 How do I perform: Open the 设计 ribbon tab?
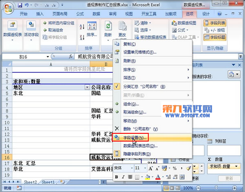(x=206, y=14)
